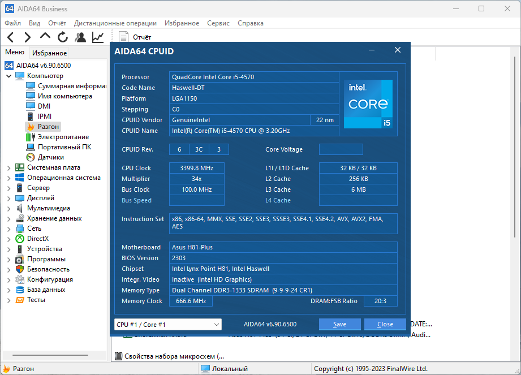The width and height of the screenshot is (521, 375).
Task: Click the Операционная система Windows icon
Action: 20,178
